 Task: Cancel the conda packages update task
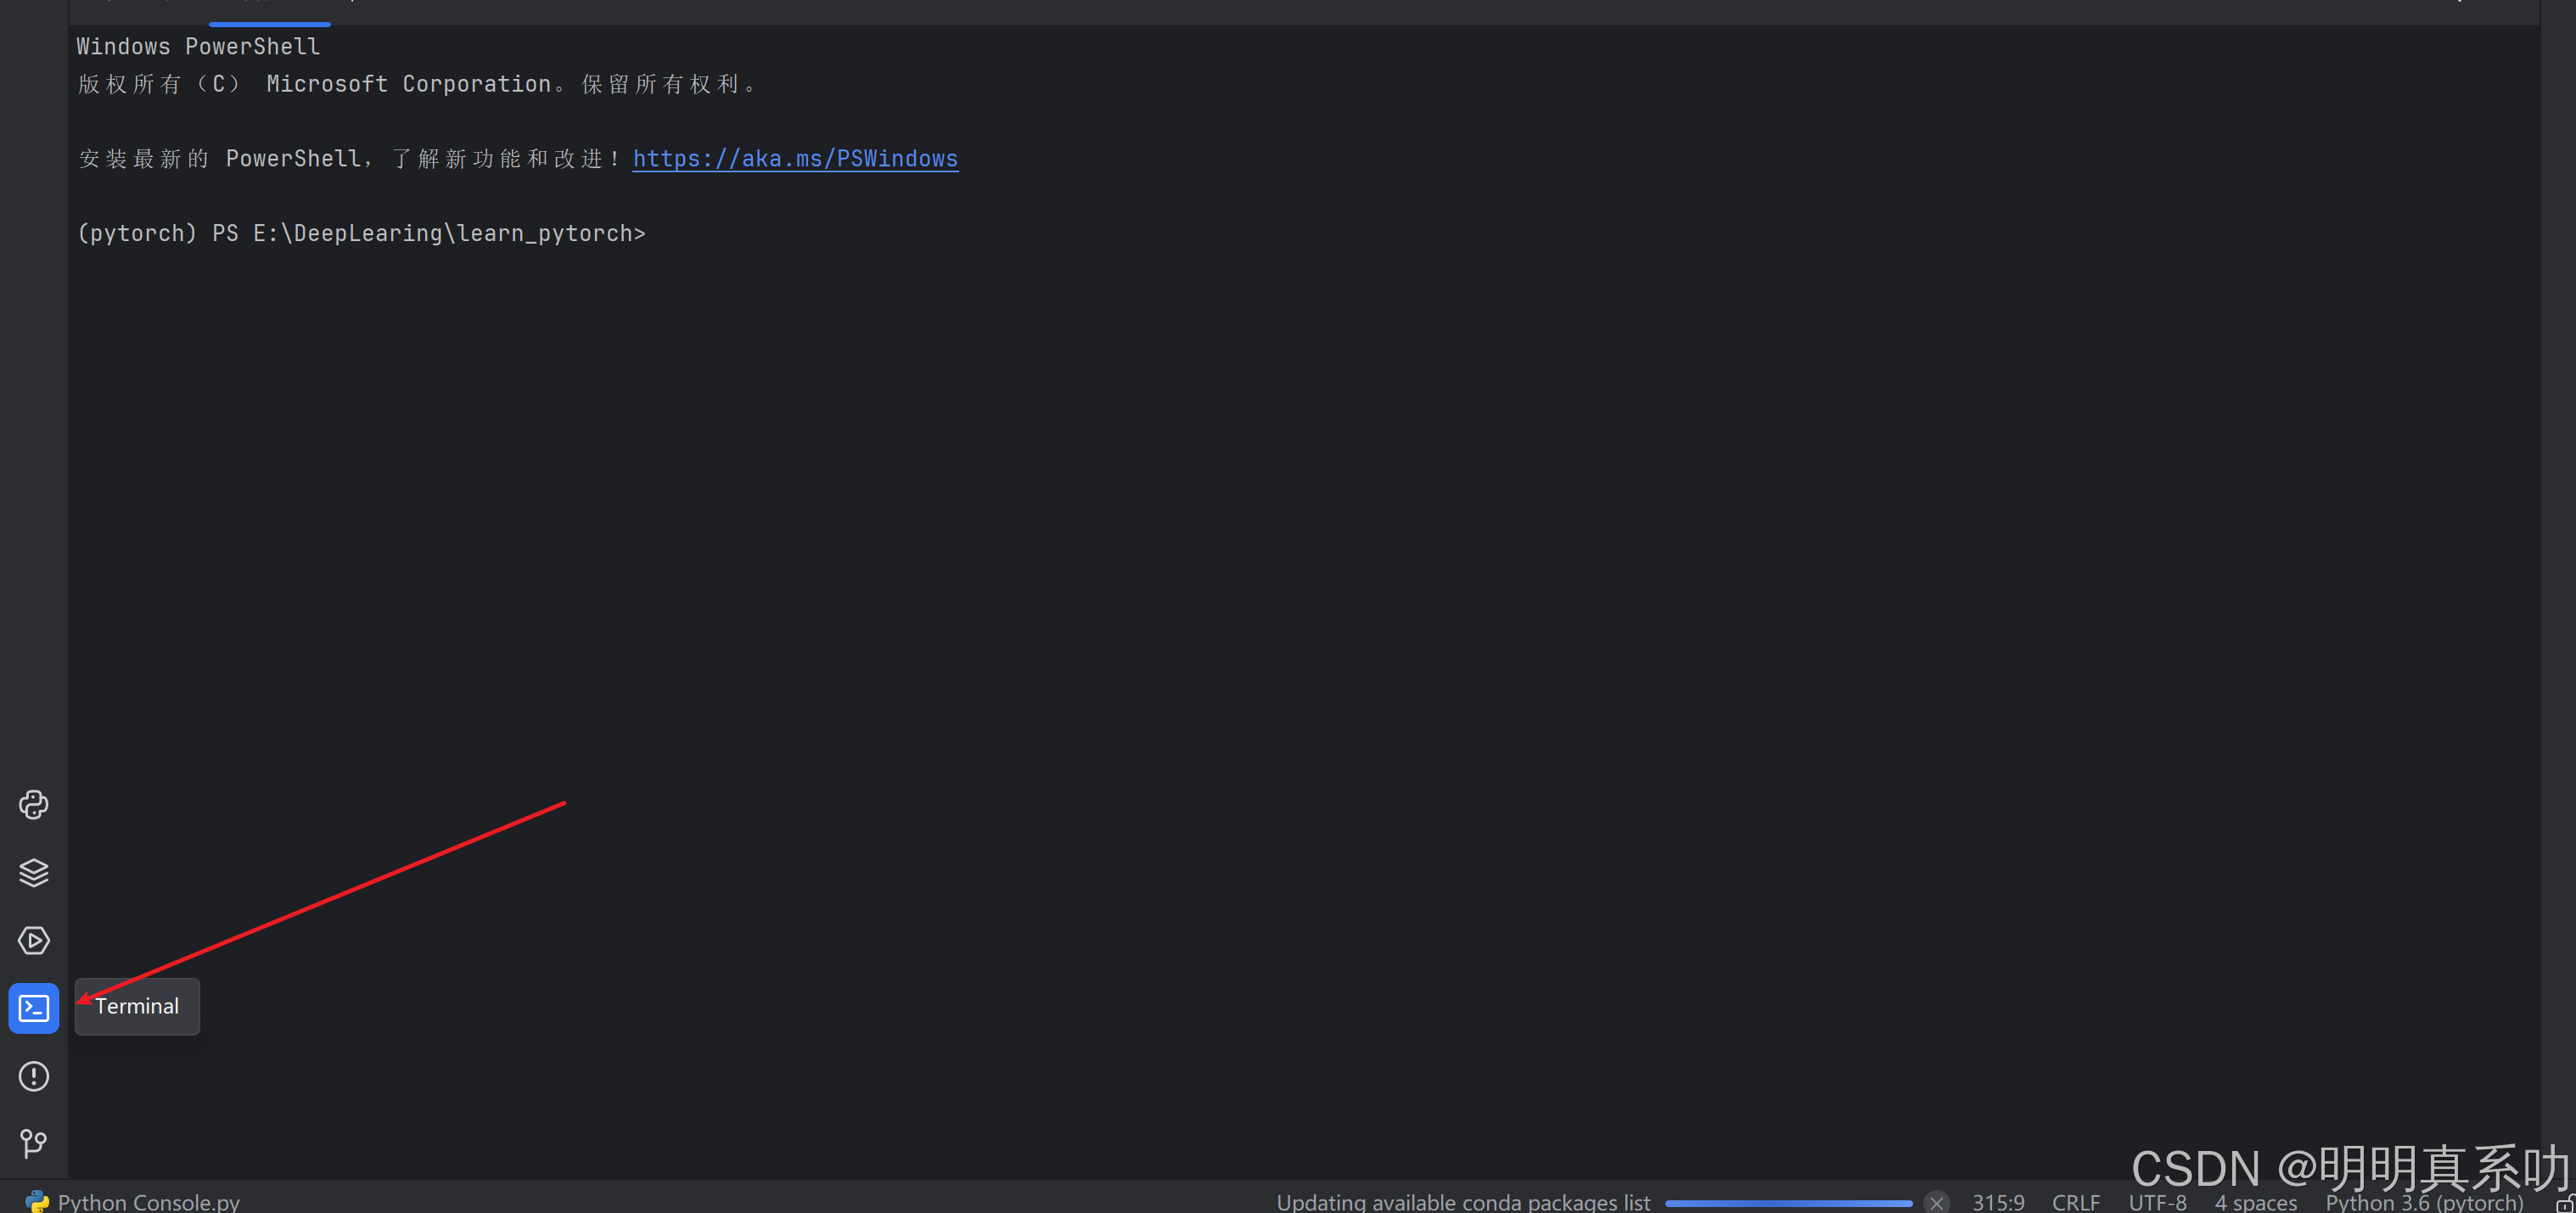click(x=1937, y=1202)
